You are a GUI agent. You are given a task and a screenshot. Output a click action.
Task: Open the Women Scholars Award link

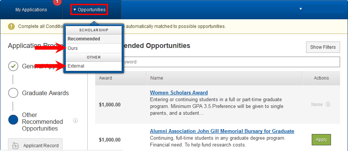coord(179,92)
